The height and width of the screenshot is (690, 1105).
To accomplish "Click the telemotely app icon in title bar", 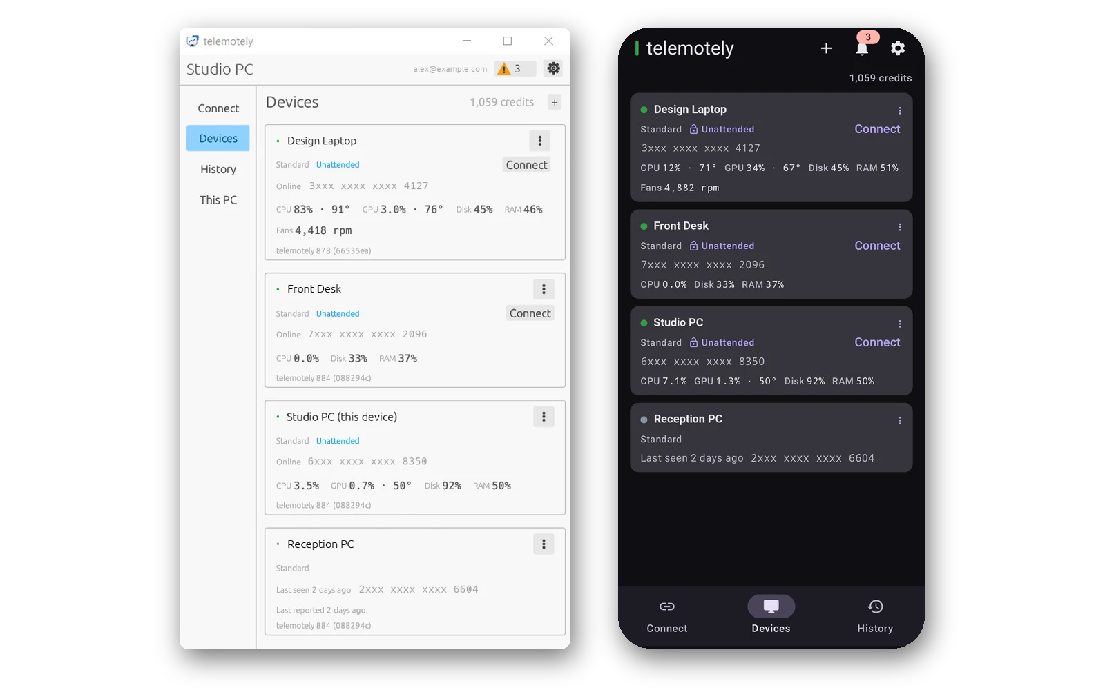I will 193,41.
